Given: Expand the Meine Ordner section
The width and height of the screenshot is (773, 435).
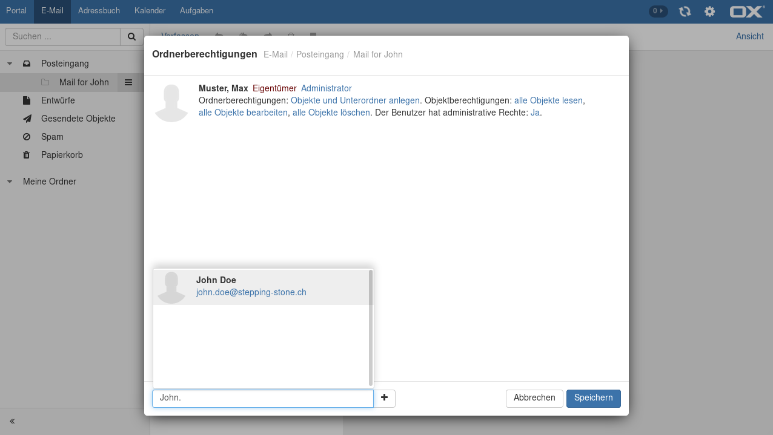Looking at the screenshot, I should click(x=10, y=182).
